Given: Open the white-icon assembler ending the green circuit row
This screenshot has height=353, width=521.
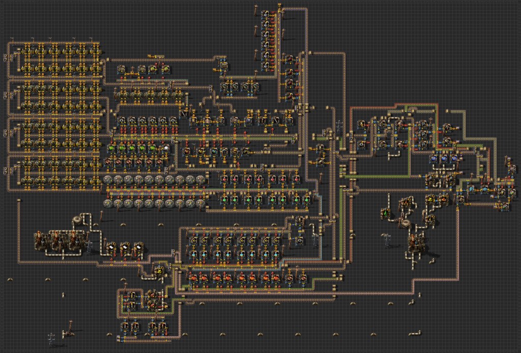Looking at the screenshot, I should point(165,148).
